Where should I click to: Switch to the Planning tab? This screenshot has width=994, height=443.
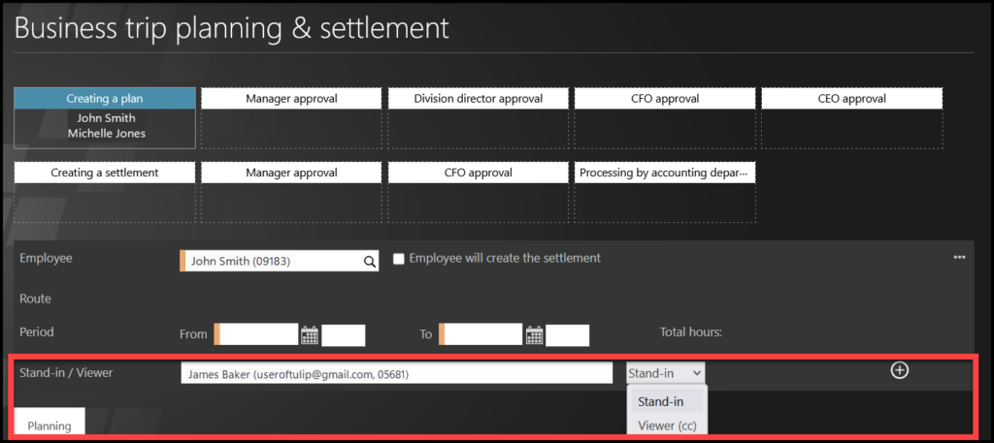click(50, 425)
